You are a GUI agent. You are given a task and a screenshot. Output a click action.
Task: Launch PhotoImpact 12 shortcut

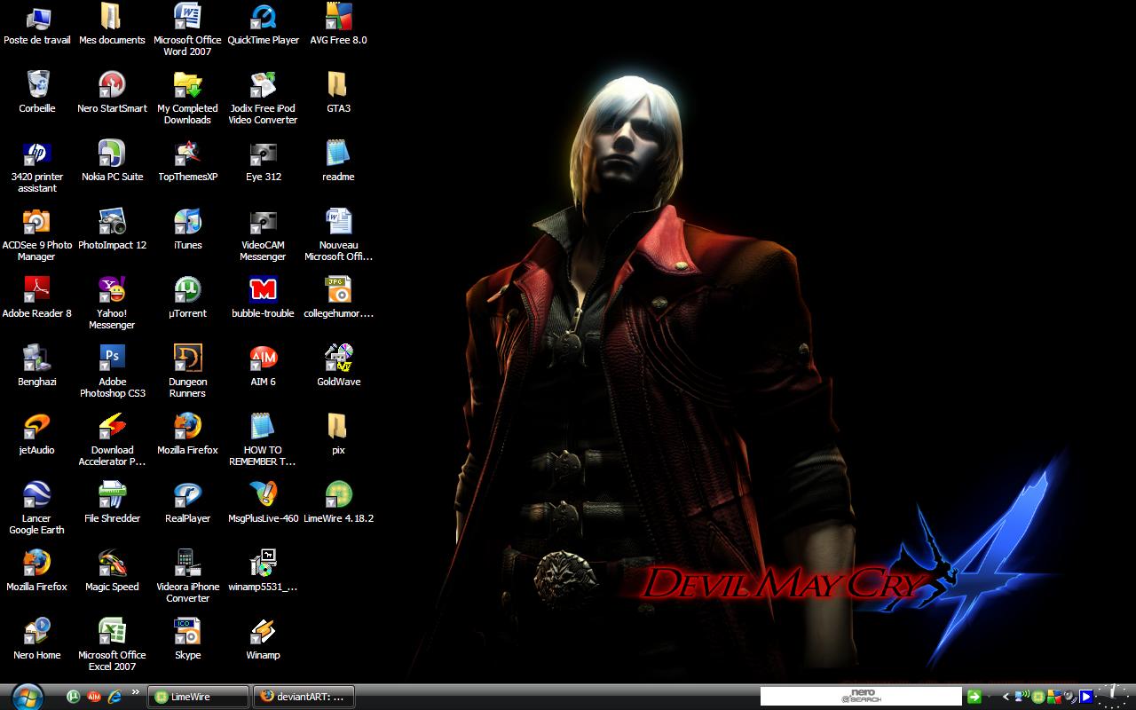coord(112,230)
